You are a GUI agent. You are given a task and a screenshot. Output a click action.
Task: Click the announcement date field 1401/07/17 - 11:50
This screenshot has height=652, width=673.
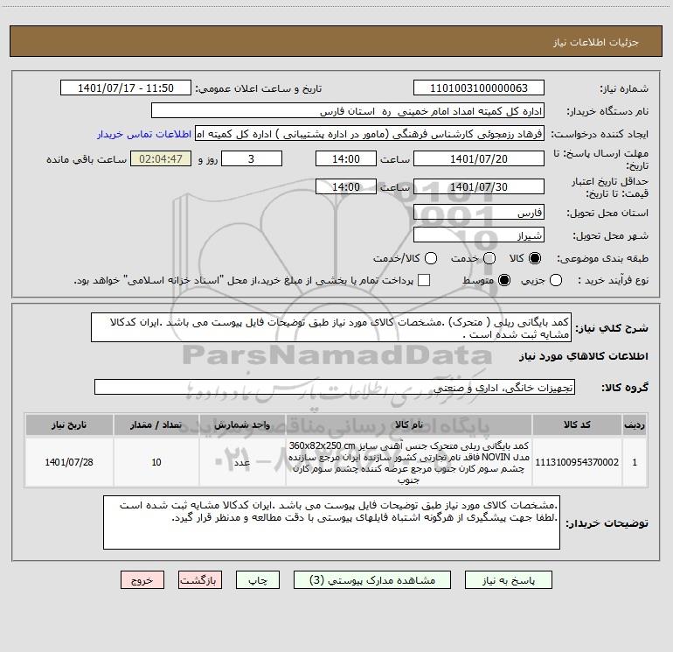coord(125,88)
